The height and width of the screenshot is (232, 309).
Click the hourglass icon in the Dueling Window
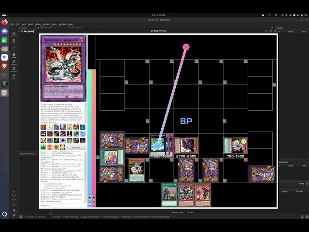click(x=50, y=147)
